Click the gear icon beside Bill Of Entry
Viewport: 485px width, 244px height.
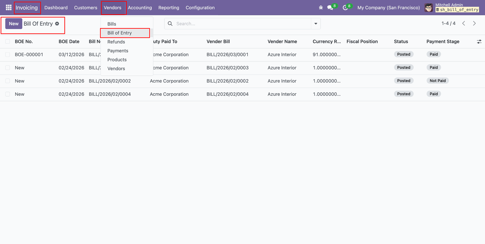(x=57, y=23)
